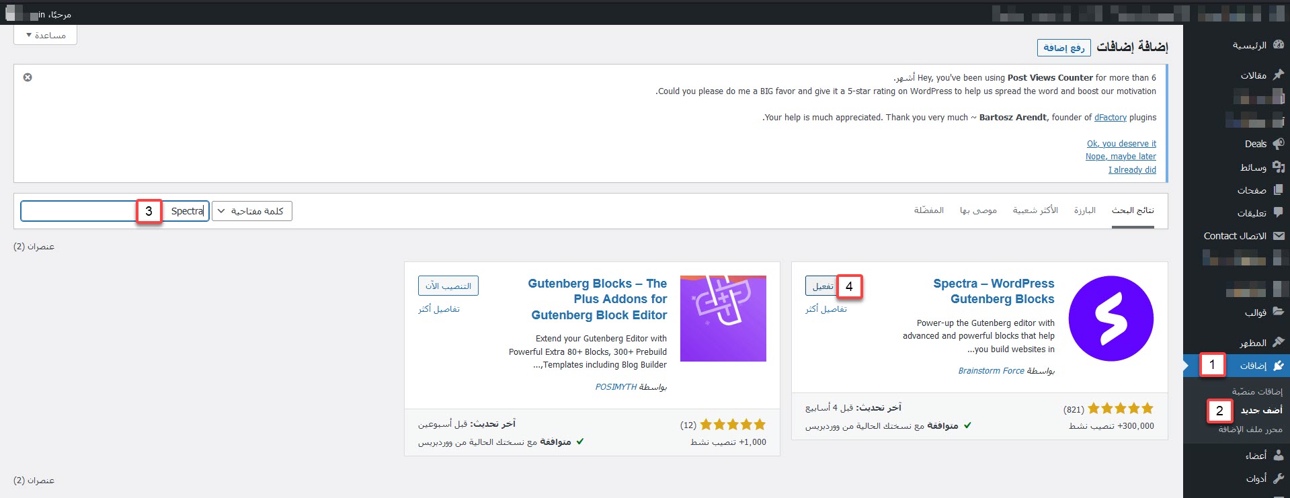Click التنصيب الآن for Gutenberg Blocks plugin
The image size is (1290, 498).
coord(448,286)
